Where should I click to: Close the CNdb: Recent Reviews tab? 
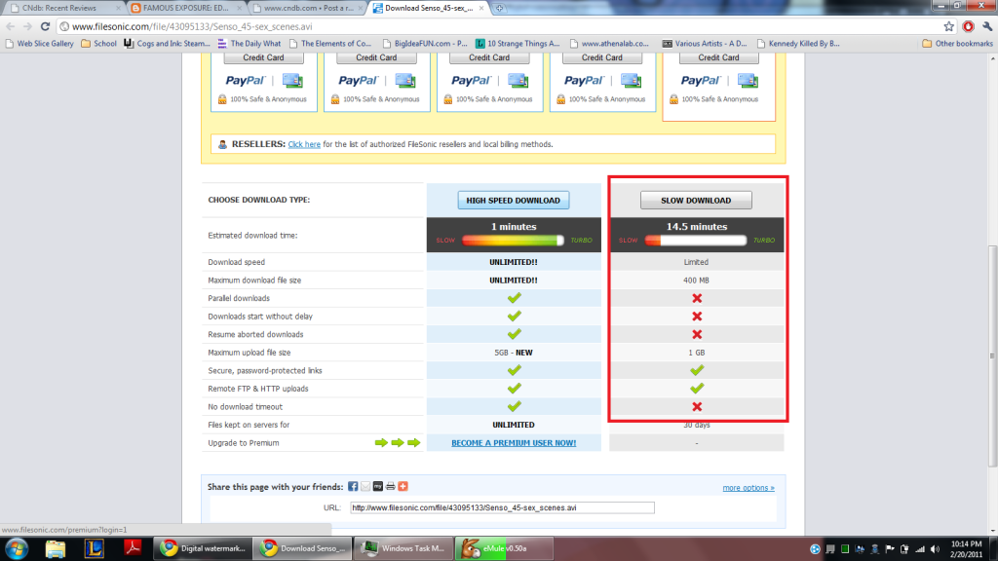(118, 8)
